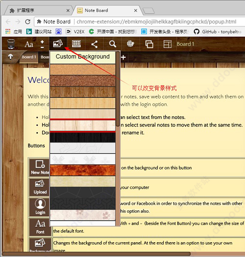The height and width of the screenshot is (257, 245).
Task: Select the highlighted pale wood swatch
Action: coord(82,125)
